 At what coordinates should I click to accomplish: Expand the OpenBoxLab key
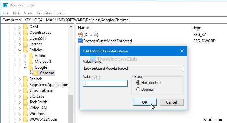click(x=20, y=33)
